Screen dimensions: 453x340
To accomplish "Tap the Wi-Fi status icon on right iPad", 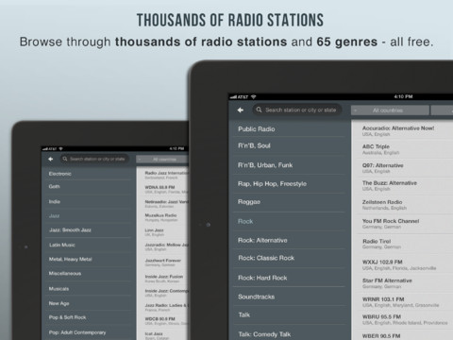I will (254, 96).
